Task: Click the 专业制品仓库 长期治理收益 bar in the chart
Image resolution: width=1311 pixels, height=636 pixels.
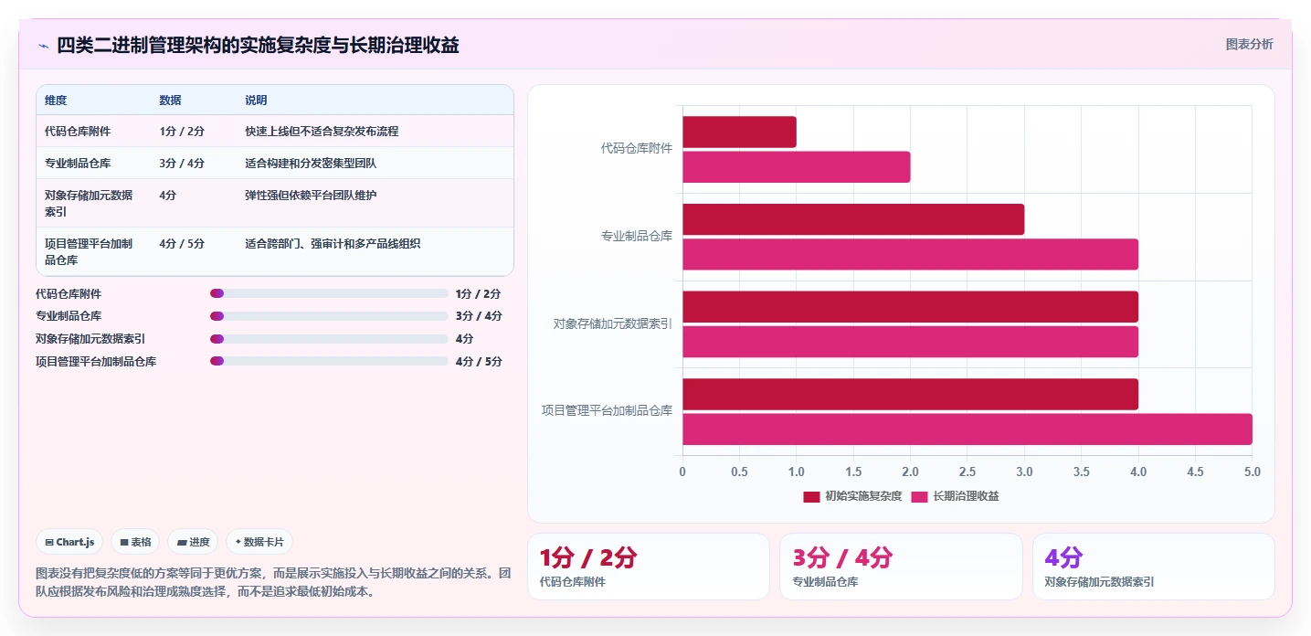Action: pyautogui.click(x=910, y=254)
